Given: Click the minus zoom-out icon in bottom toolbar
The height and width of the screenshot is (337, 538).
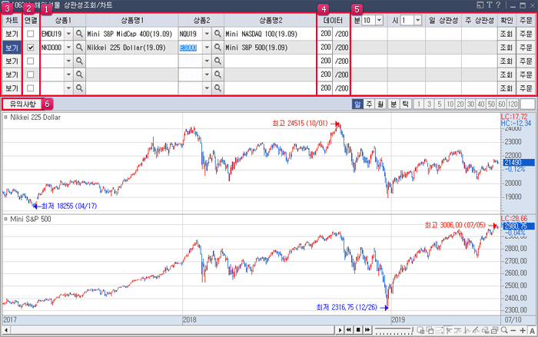Looking at the screenshot, I should [513, 330].
